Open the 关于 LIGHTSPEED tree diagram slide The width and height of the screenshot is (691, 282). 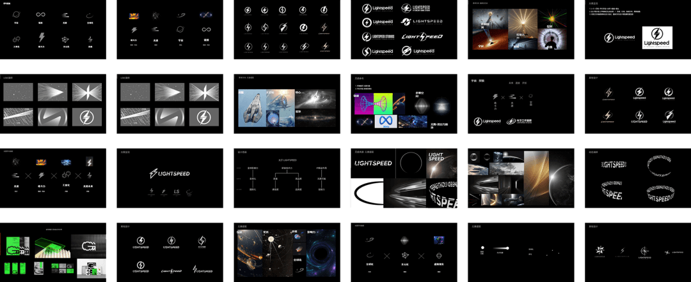click(x=287, y=178)
